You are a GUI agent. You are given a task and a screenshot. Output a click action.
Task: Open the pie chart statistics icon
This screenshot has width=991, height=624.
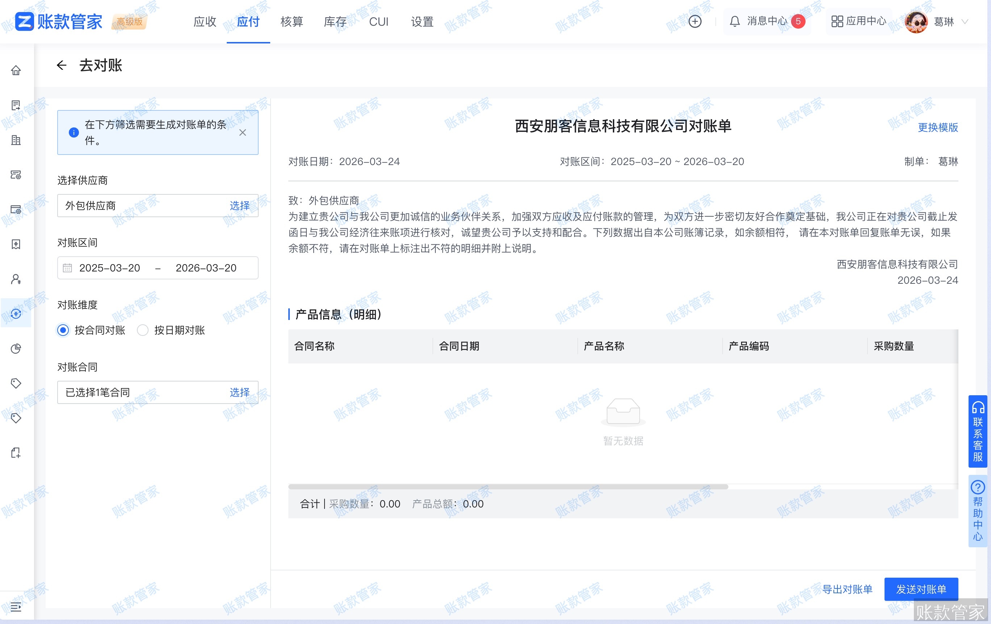16,348
